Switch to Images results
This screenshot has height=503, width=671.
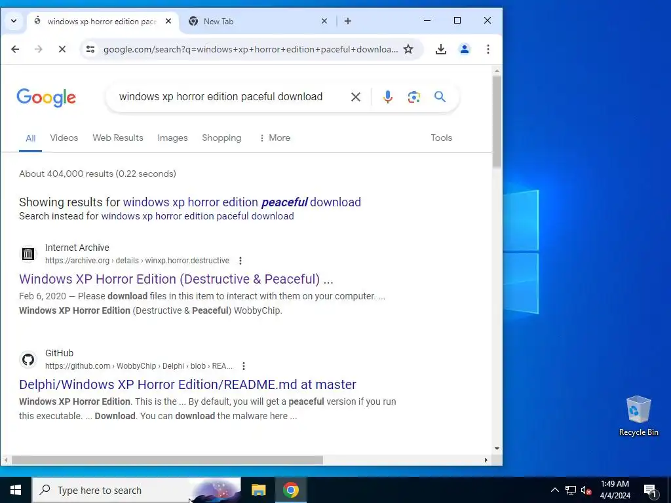[172, 138]
